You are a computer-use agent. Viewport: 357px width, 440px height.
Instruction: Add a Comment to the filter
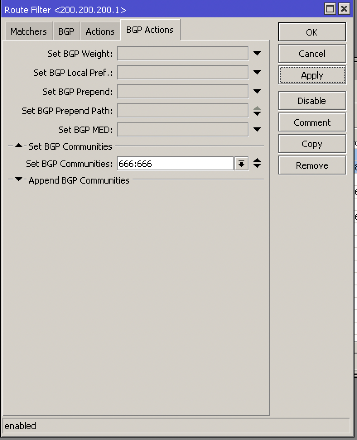point(312,122)
